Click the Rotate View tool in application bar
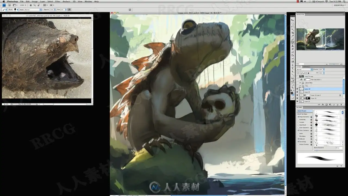348x196 pixels. pyautogui.click(x=39, y=5)
